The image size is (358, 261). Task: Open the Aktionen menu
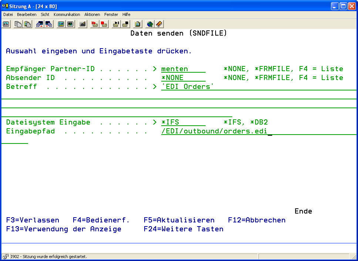92,14
